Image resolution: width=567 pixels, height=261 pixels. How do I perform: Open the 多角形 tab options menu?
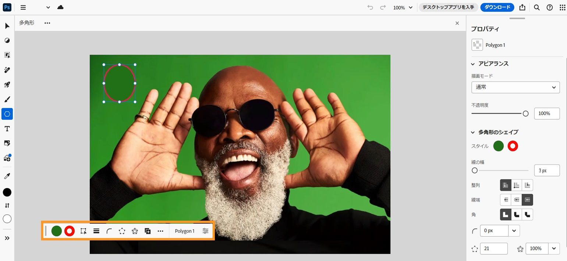[x=47, y=23]
